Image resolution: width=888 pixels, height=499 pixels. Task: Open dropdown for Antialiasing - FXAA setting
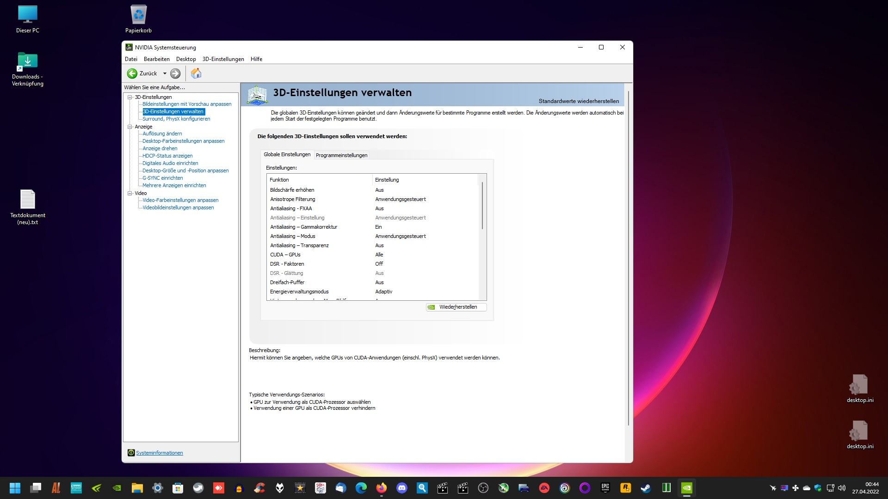coord(425,208)
